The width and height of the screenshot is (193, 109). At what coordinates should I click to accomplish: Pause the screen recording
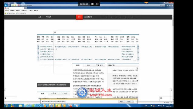pyautogui.click(x=97, y=4)
